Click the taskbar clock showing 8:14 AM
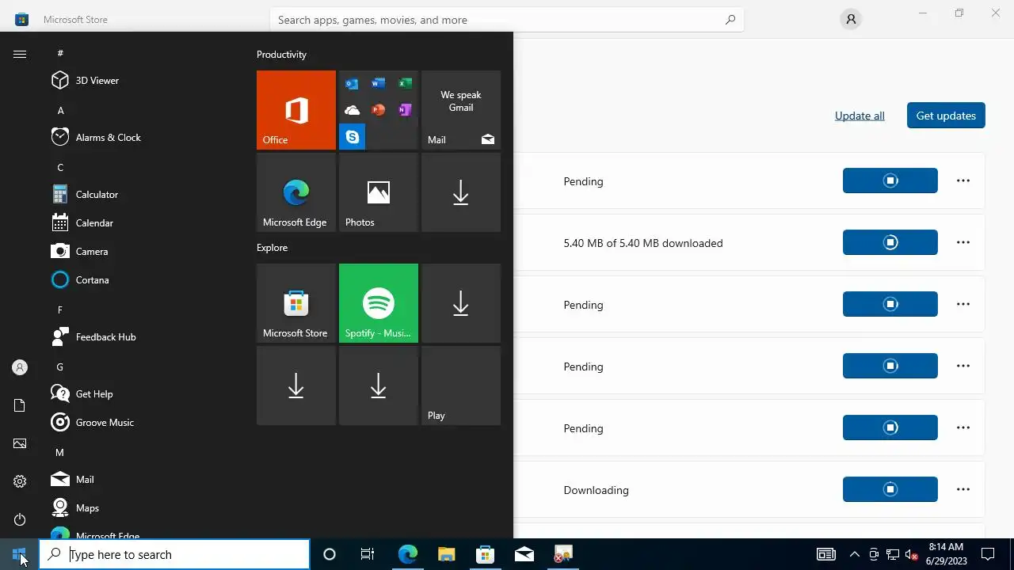1014x570 pixels. point(946,554)
